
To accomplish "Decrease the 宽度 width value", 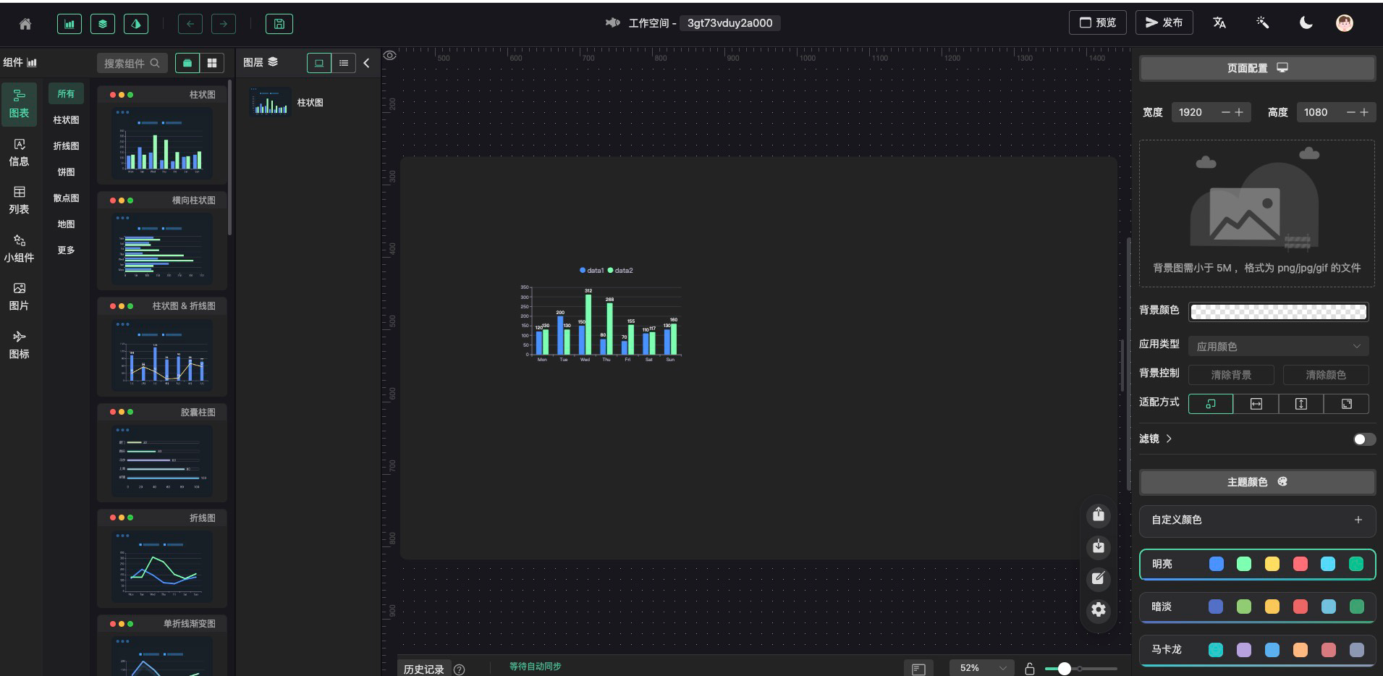I will click(x=1226, y=112).
